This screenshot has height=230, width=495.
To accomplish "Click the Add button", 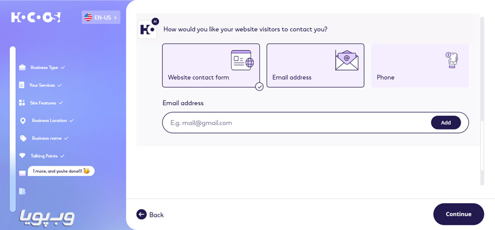I will coord(446,123).
